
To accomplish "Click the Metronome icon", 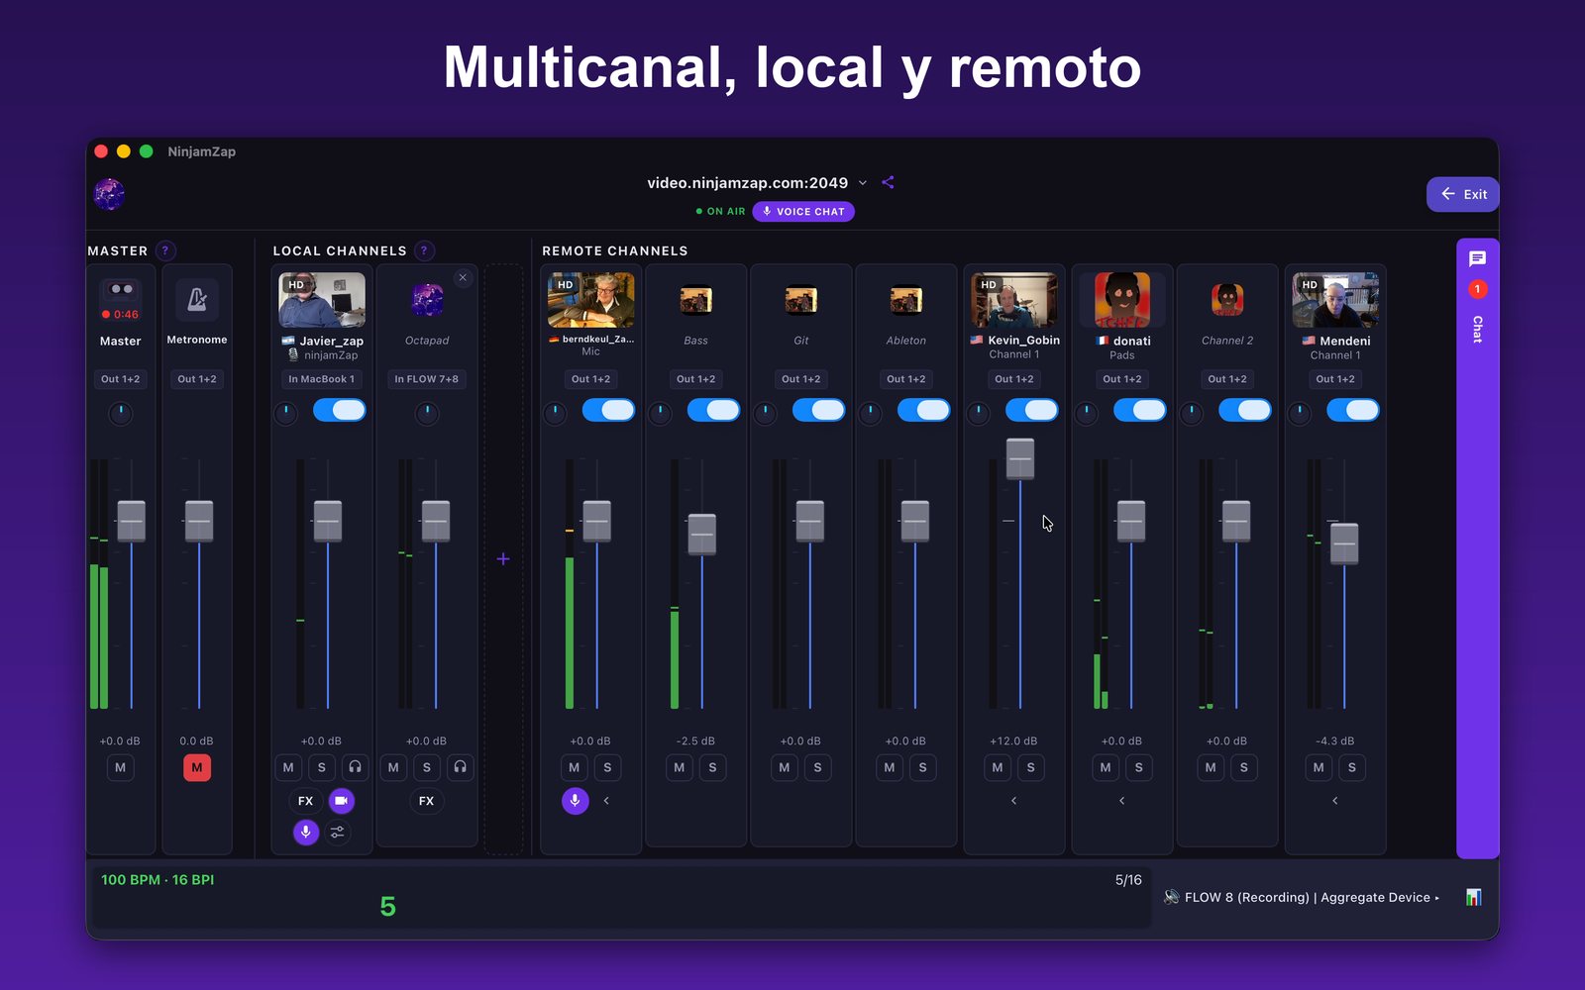I will coord(197,299).
